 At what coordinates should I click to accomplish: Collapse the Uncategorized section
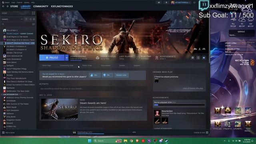click(2, 94)
